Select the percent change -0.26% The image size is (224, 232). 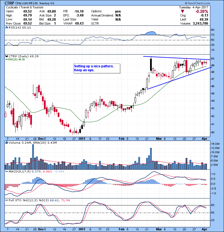pos(202,11)
